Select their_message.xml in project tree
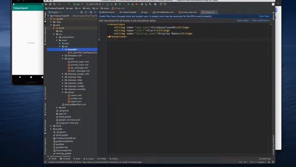The image size is (296, 167). [x=80, y=71]
